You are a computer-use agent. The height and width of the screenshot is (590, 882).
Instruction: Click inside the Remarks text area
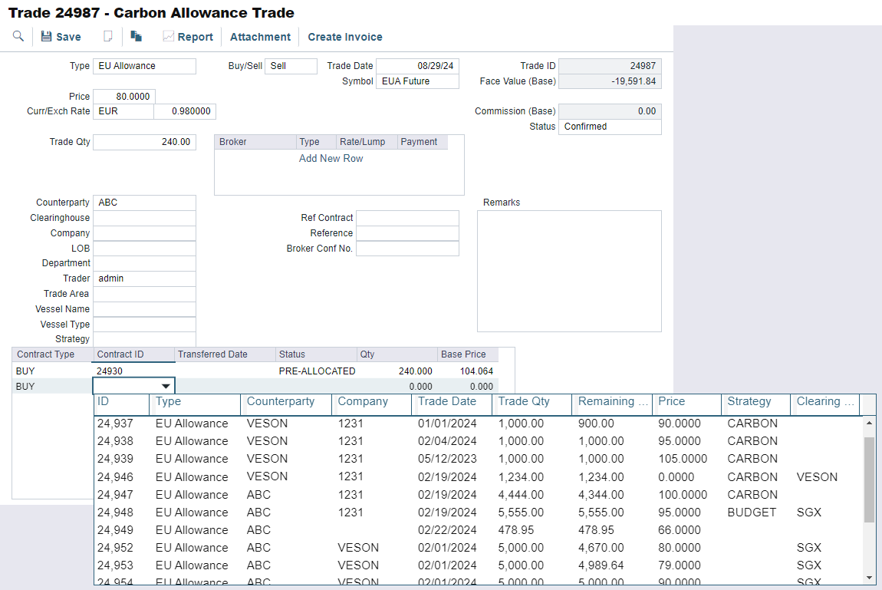point(569,271)
